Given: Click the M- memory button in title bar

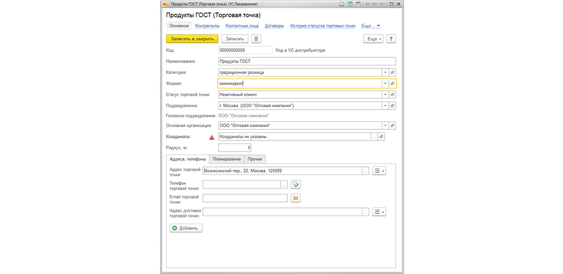Looking at the screenshot, I should point(382,4).
